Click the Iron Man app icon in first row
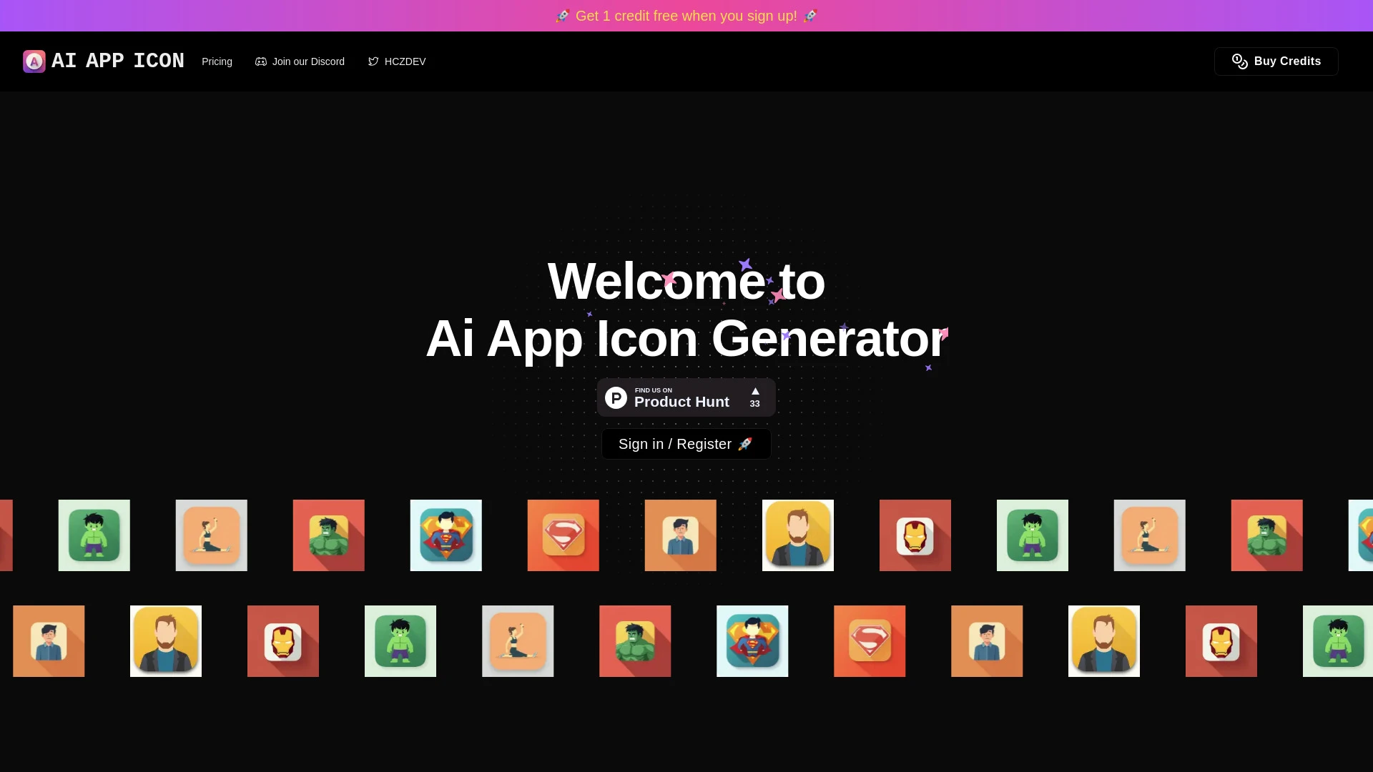This screenshot has width=1373, height=772. click(x=915, y=535)
